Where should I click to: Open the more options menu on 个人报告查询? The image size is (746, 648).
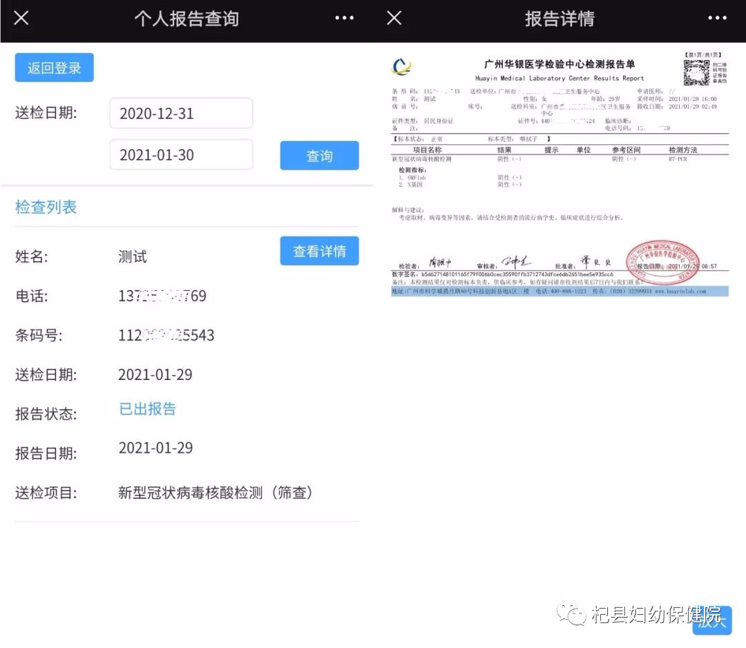pyautogui.click(x=344, y=18)
